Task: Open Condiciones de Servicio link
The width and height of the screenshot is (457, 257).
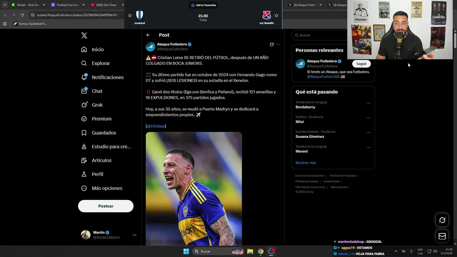Action: click(310, 176)
